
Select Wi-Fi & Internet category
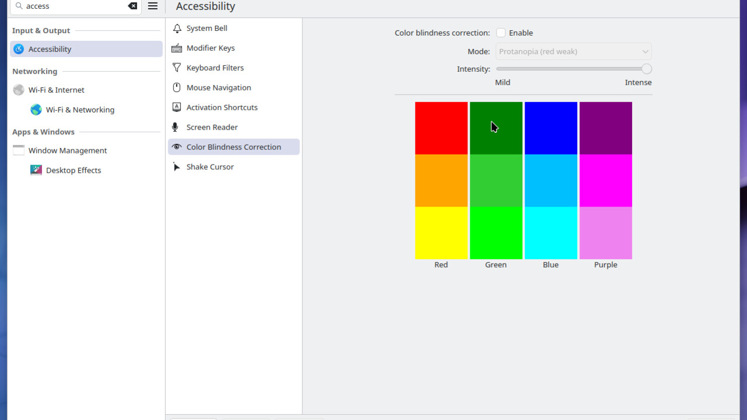click(86, 90)
